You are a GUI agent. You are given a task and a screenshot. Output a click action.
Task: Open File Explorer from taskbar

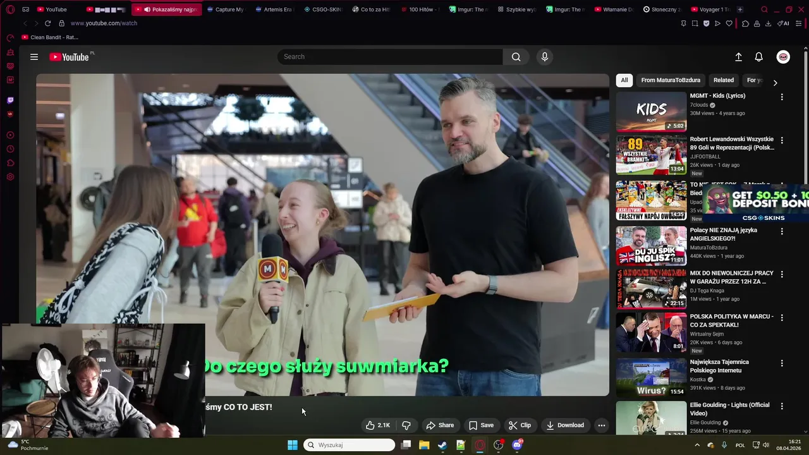click(x=424, y=445)
